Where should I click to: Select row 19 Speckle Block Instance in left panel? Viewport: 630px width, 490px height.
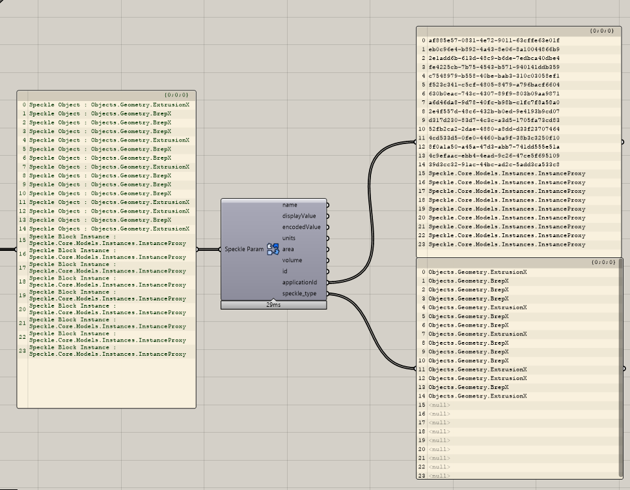pos(107,295)
